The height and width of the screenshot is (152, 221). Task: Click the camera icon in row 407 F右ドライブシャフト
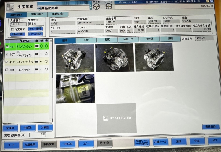36,54
